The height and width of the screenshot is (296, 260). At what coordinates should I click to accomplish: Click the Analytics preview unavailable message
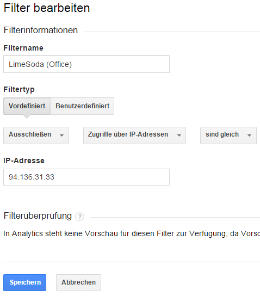click(132, 234)
